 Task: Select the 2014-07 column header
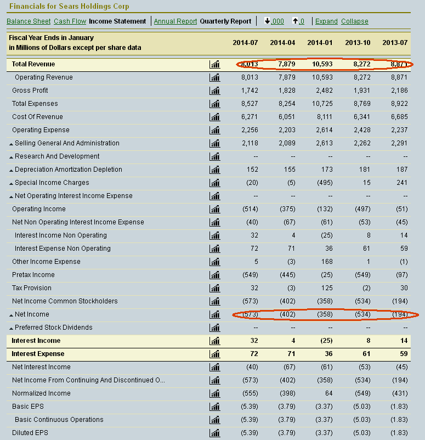click(245, 43)
